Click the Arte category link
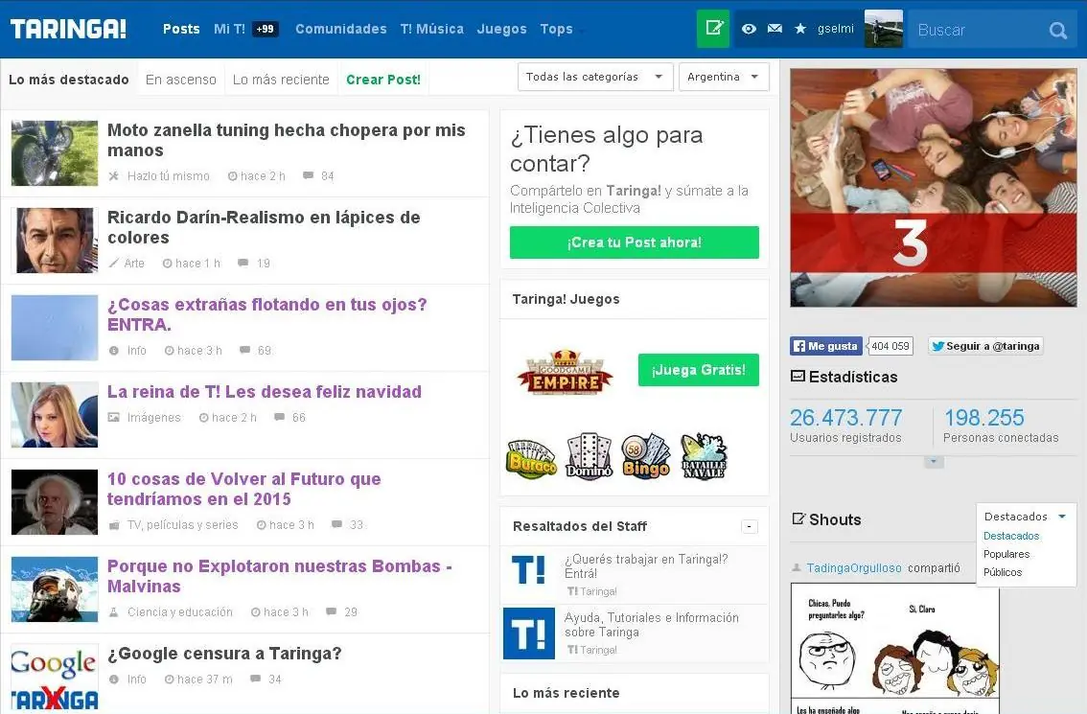 [134, 264]
